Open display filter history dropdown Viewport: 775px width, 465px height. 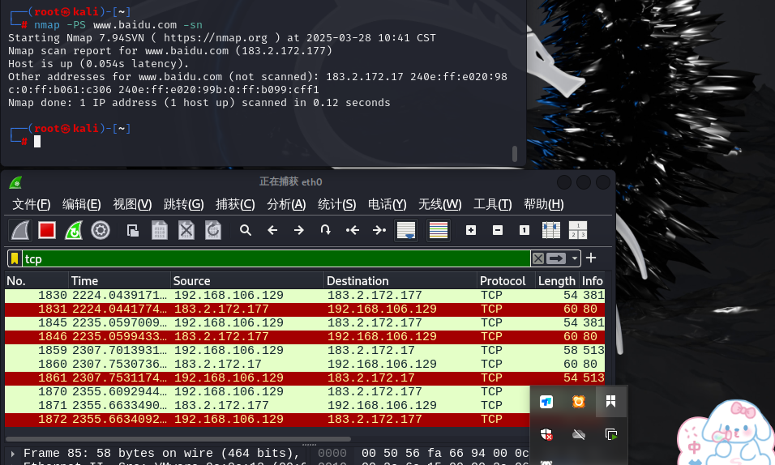point(574,258)
